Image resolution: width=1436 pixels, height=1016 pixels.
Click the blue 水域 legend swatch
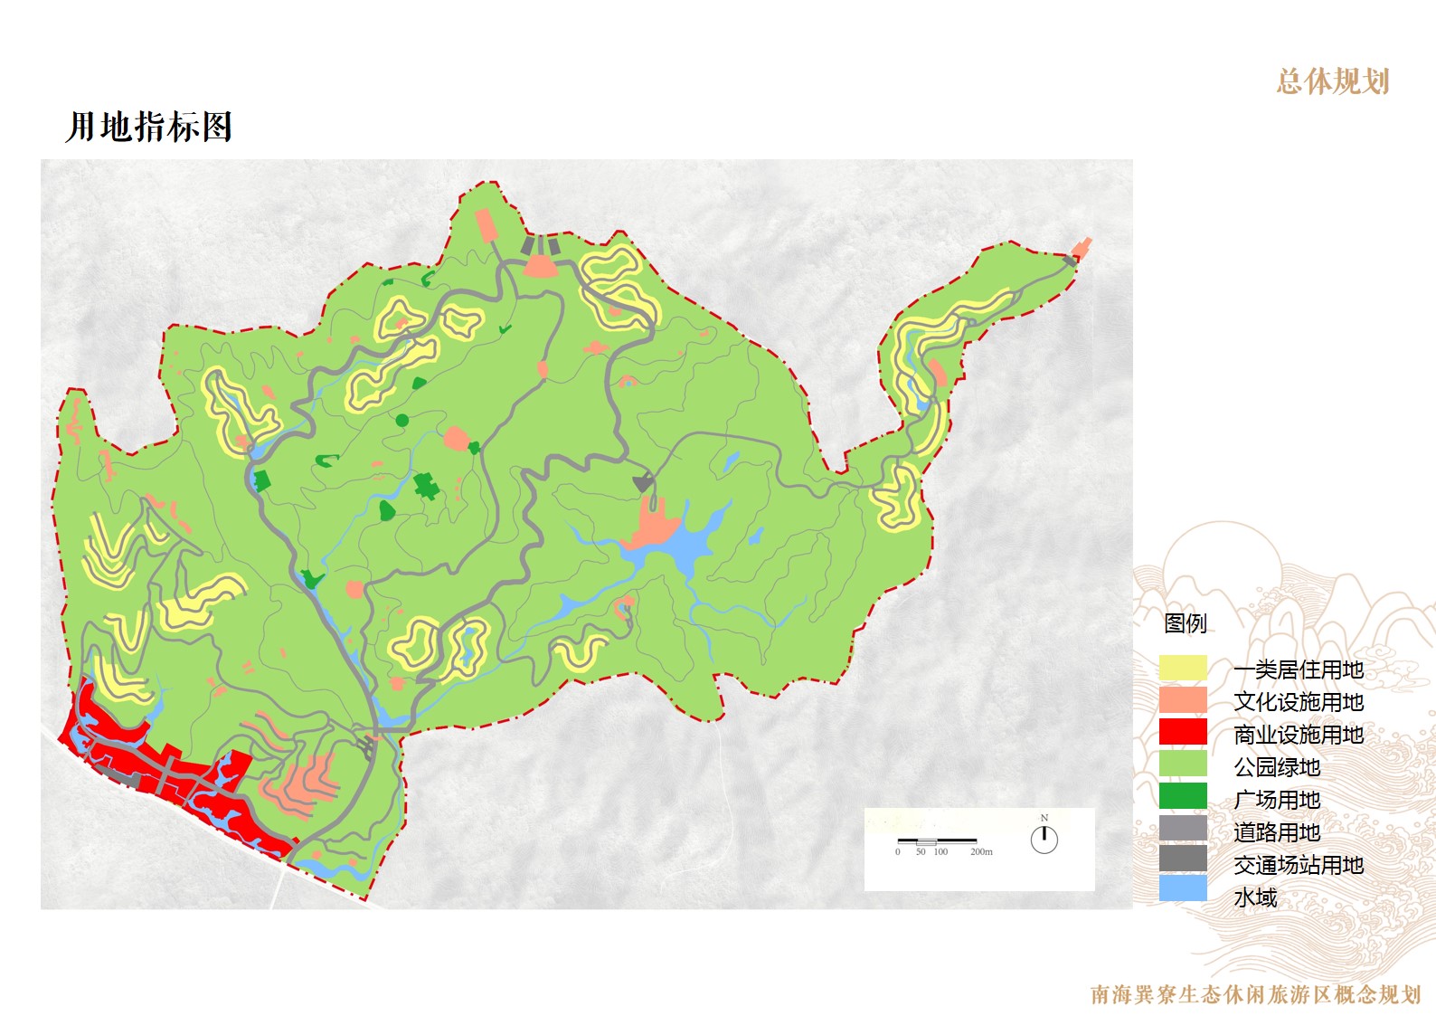click(x=1183, y=888)
